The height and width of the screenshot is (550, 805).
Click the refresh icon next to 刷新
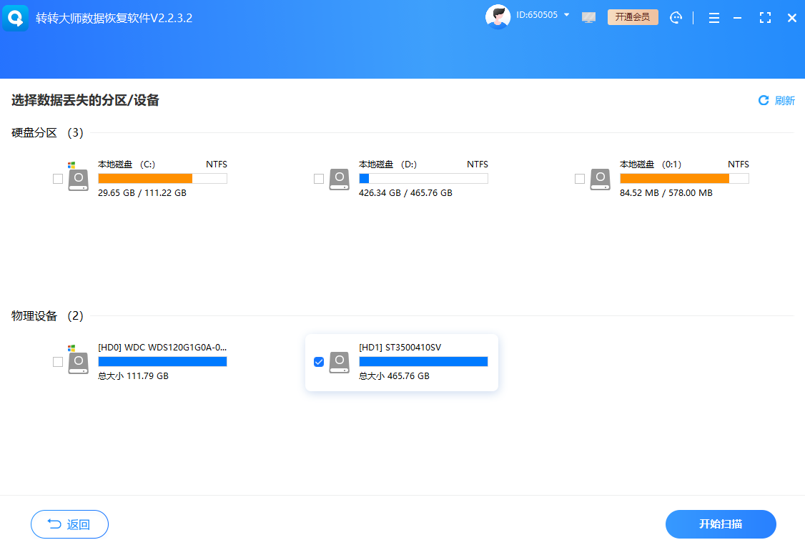coord(763,100)
